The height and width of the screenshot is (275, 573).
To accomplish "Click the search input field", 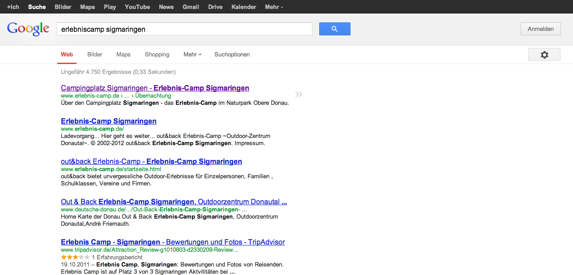I will [x=184, y=29].
